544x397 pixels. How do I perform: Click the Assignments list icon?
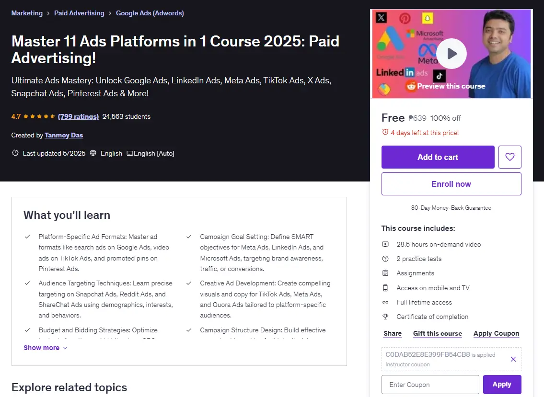[x=385, y=273]
